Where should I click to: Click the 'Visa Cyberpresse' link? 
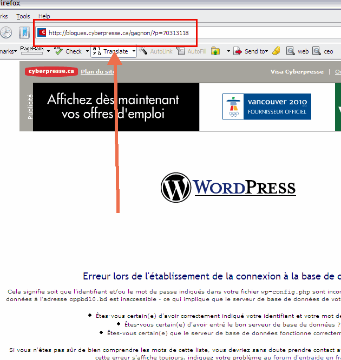point(297,72)
